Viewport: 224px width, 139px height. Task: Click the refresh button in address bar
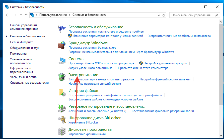164,15
